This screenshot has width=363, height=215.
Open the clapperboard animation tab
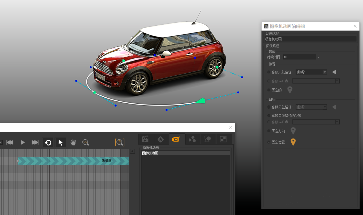click(145, 139)
